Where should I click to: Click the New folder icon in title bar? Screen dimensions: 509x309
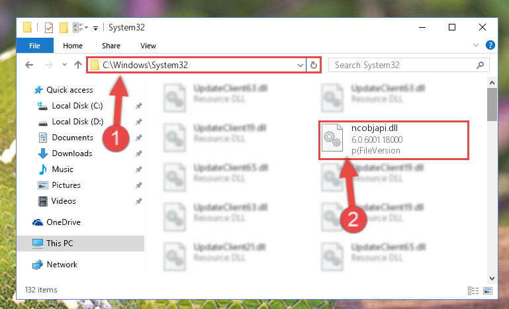[x=64, y=28]
